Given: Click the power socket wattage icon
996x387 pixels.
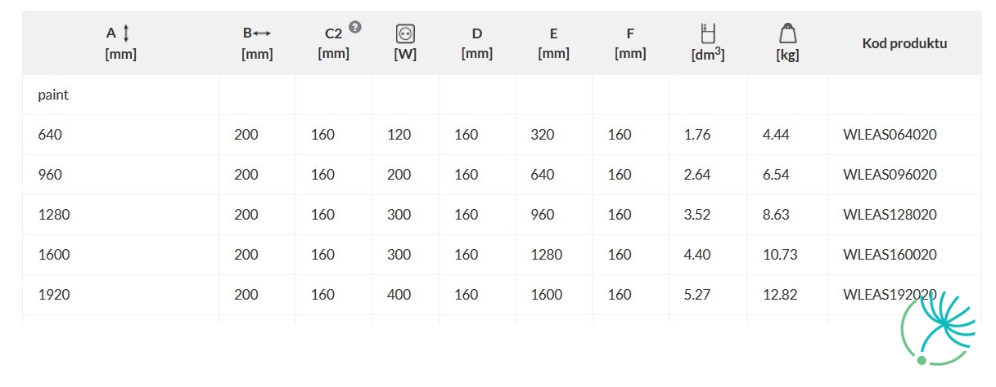Looking at the screenshot, I should [405, 33].
